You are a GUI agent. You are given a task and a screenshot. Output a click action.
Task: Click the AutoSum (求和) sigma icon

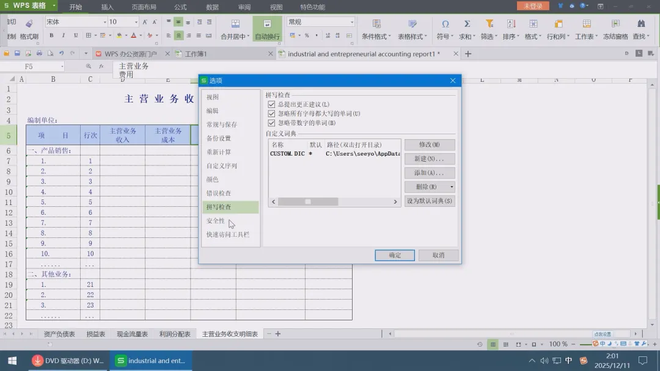(467, 24)
